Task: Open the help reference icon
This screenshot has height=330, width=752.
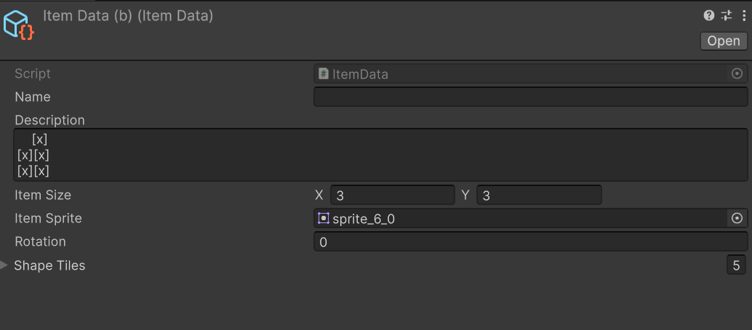Action: pos(709,15)
